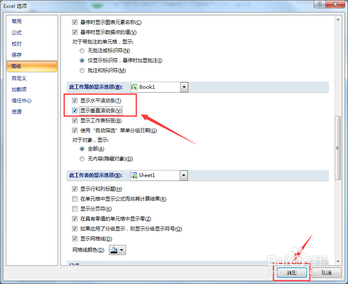Toggle 显示工作表标签 off
Image resolution: width=348 pixels, height=284 pixels.
pyautogui.click(x=75, y=121)
